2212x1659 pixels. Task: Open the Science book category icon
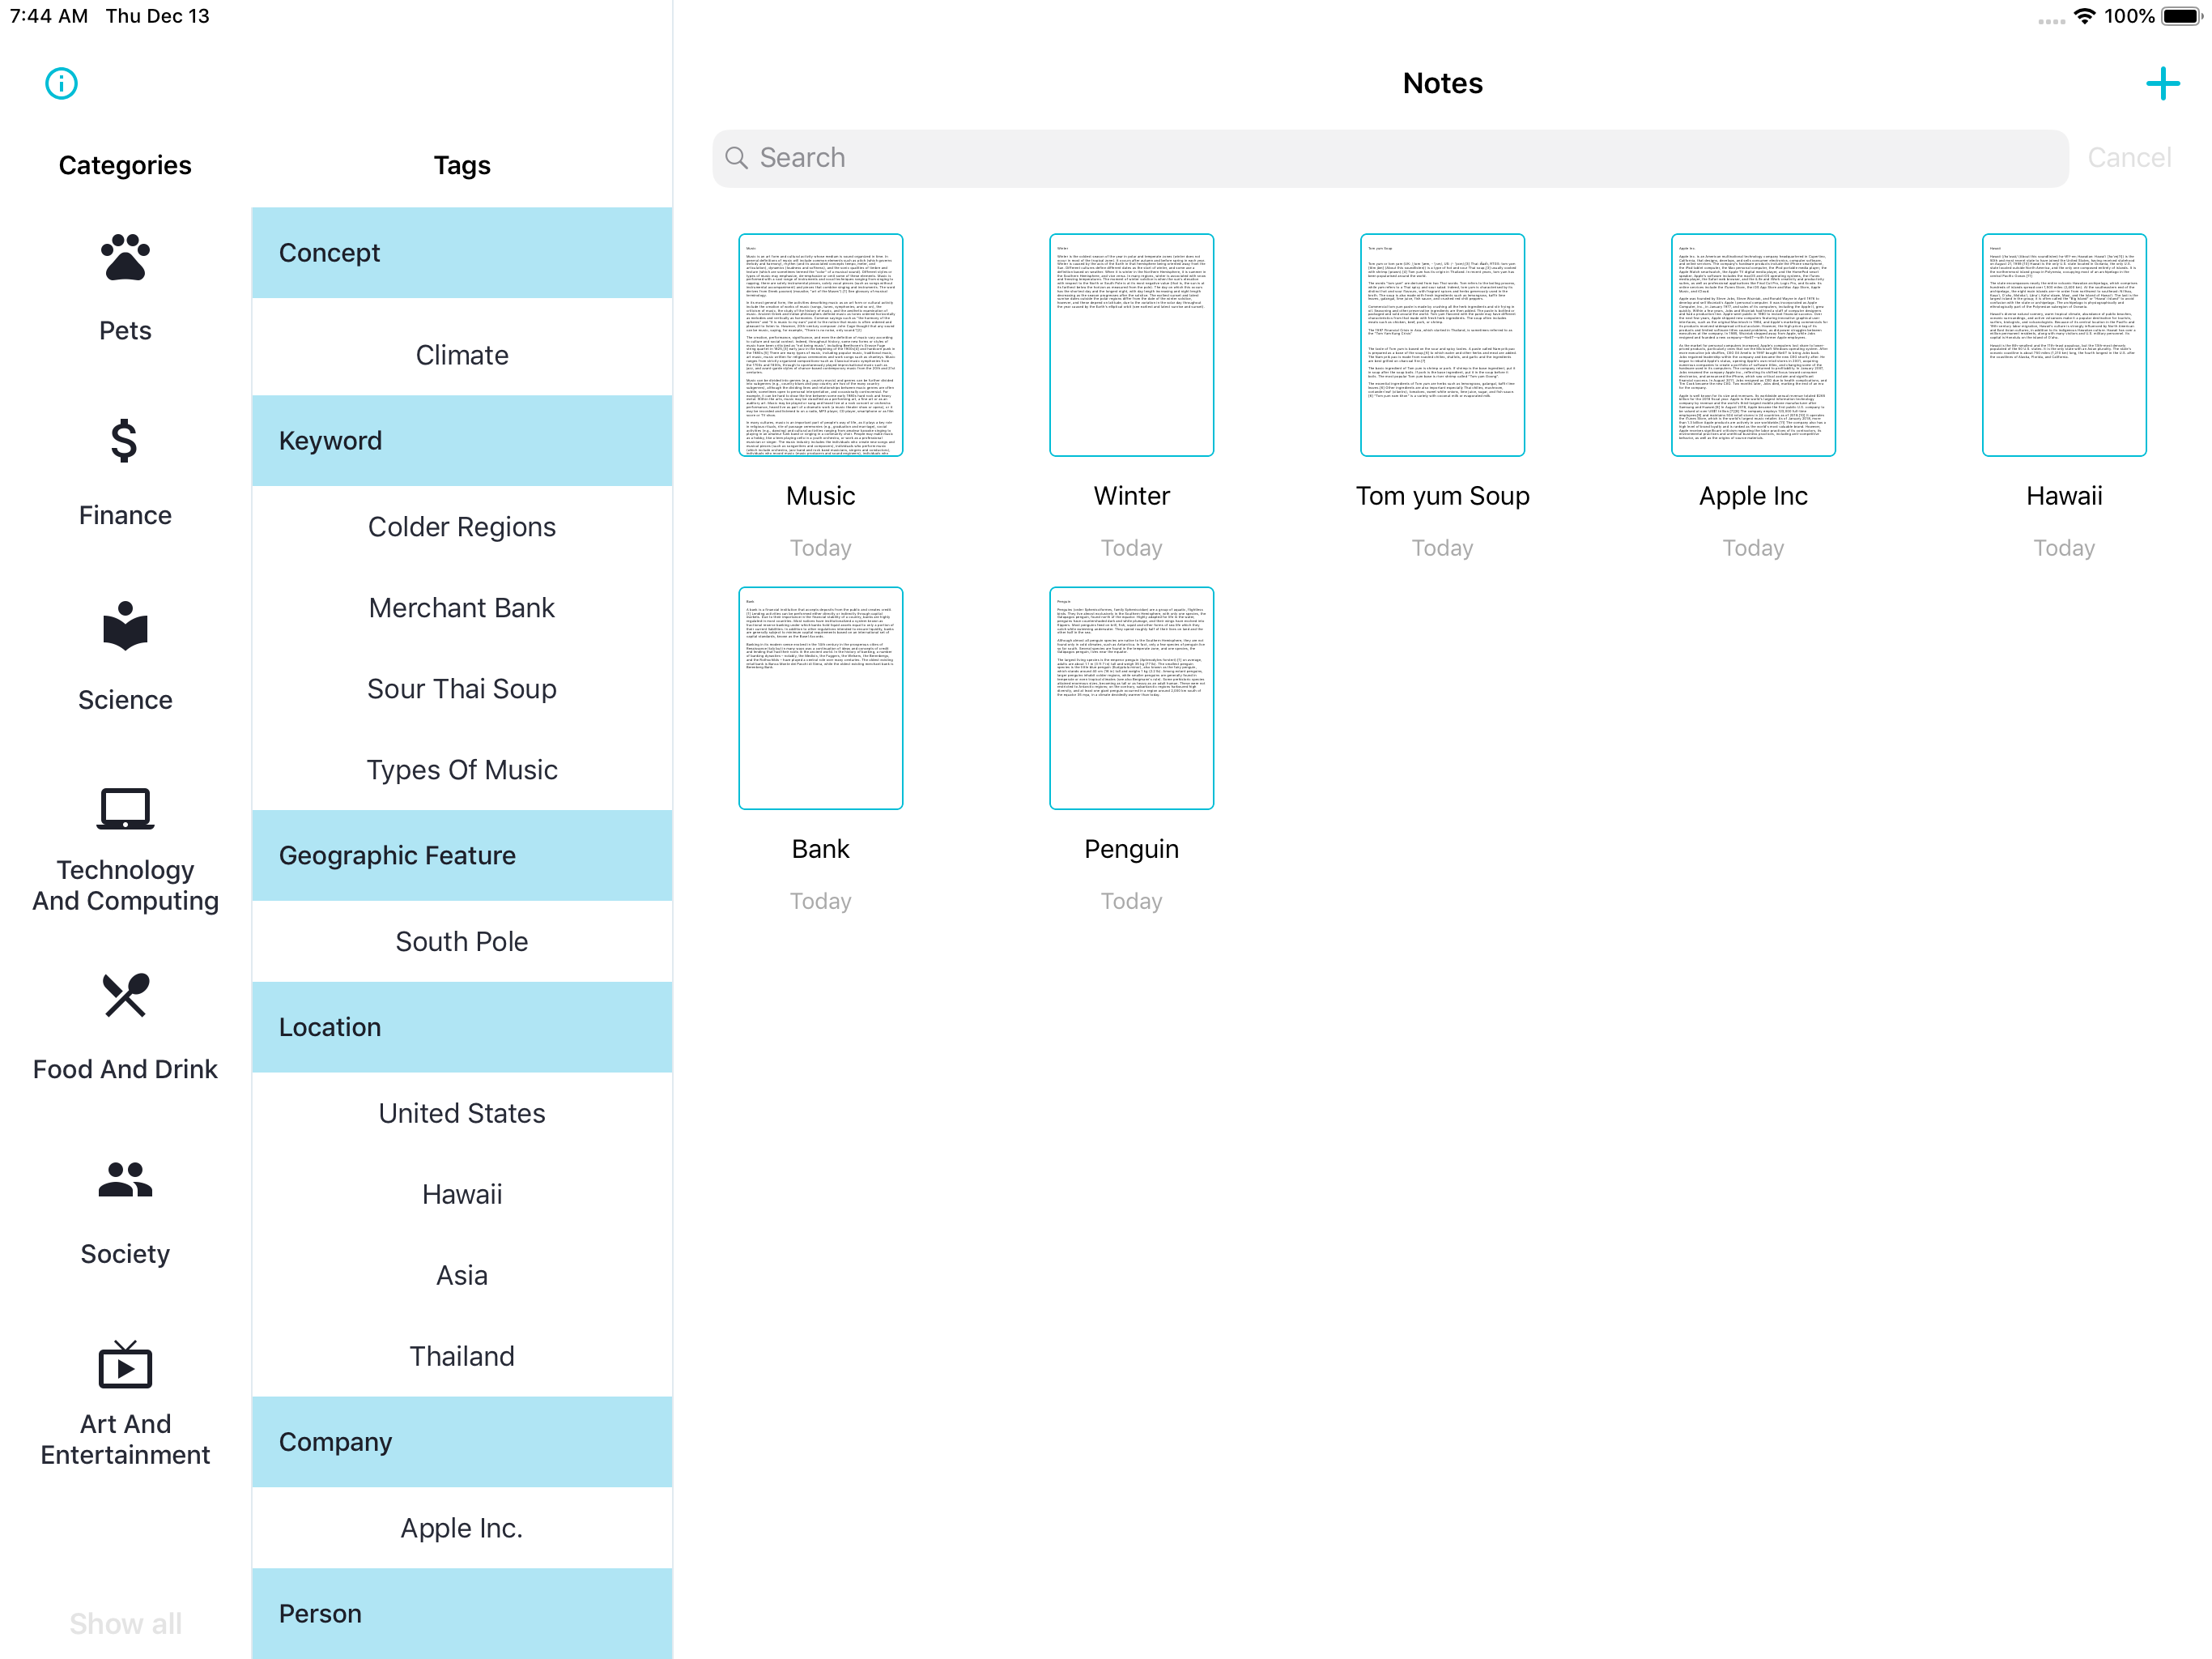pos(125,626)
